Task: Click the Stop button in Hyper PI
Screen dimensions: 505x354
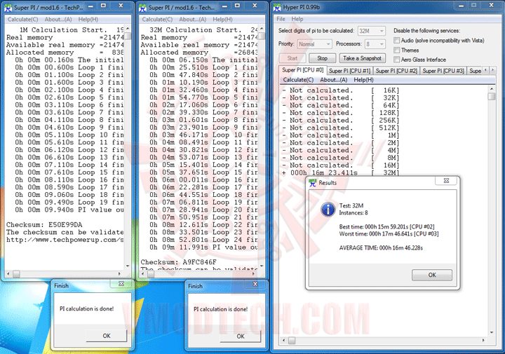Action: click(322, 58)
